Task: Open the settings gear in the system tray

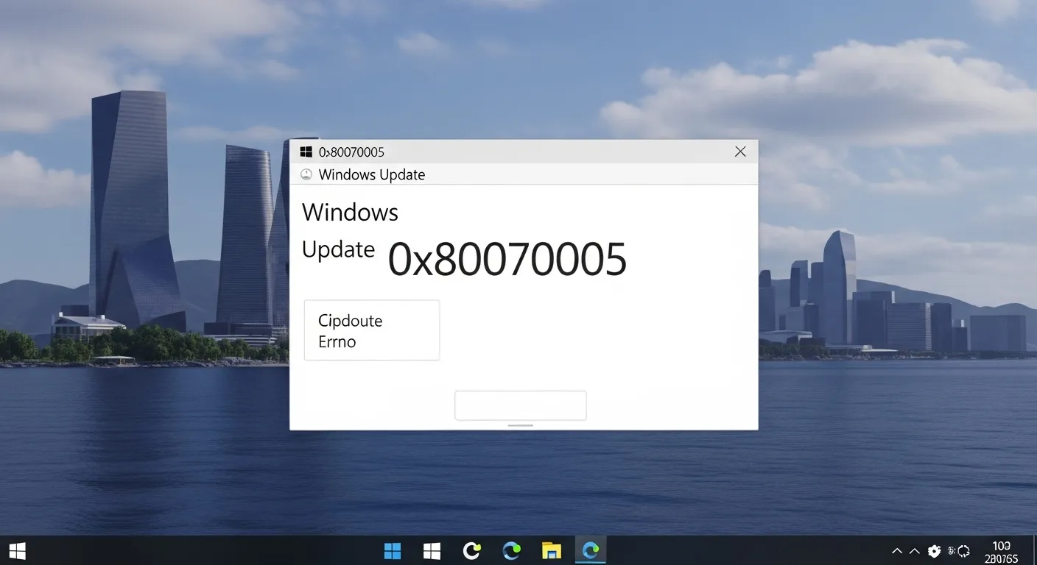Action: click(x=935, y=551)
